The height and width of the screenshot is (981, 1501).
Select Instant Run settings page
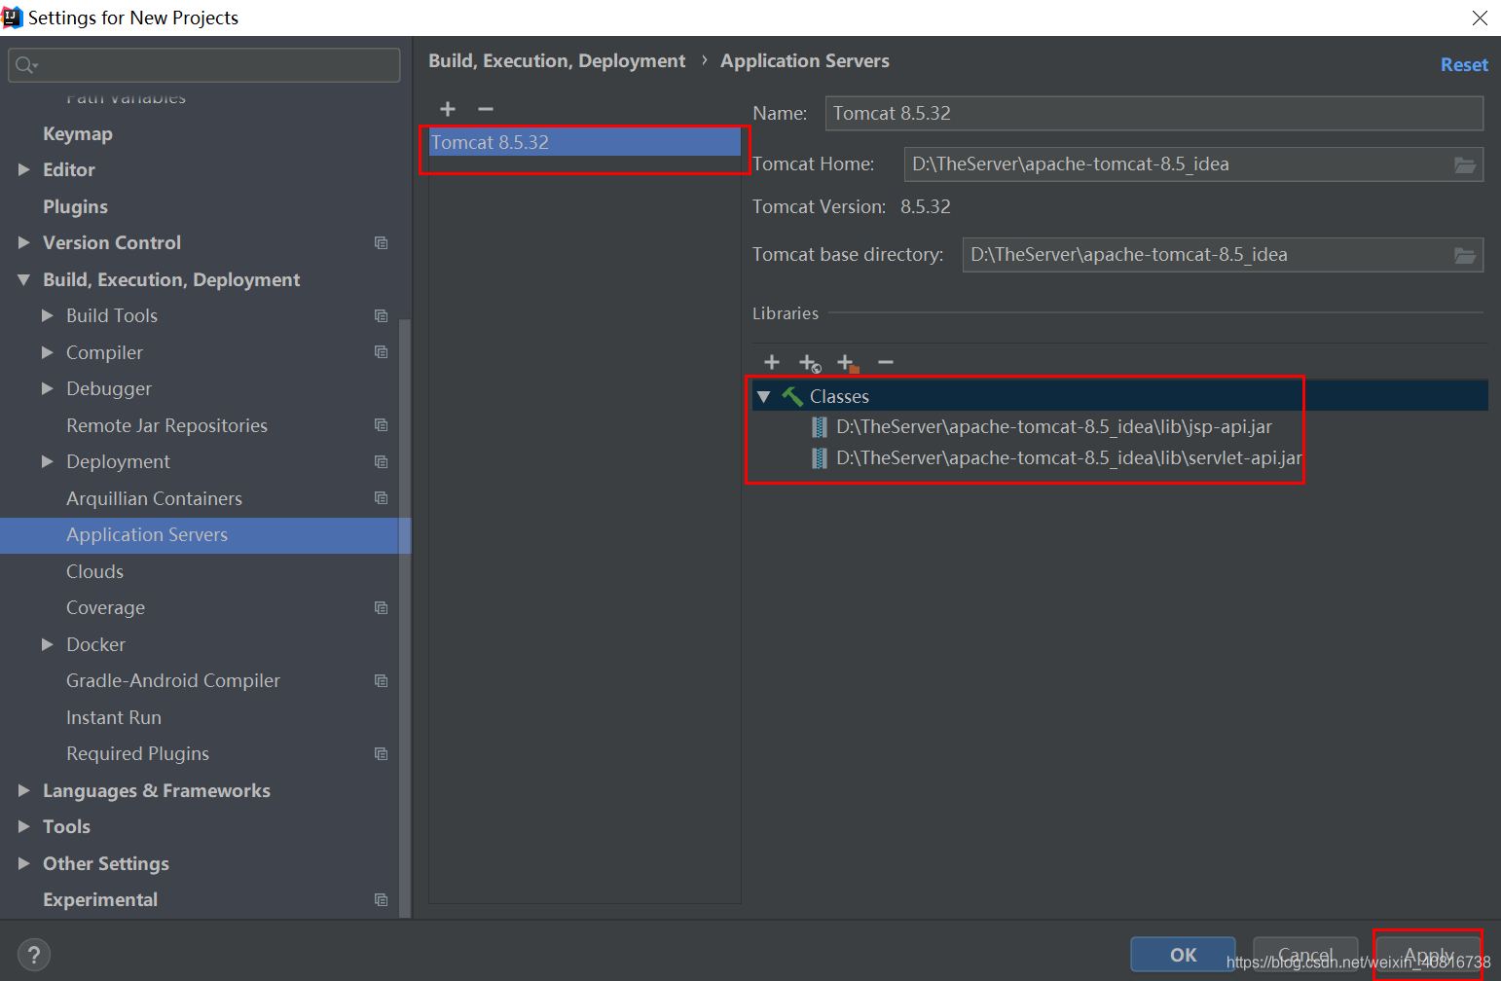114,717
